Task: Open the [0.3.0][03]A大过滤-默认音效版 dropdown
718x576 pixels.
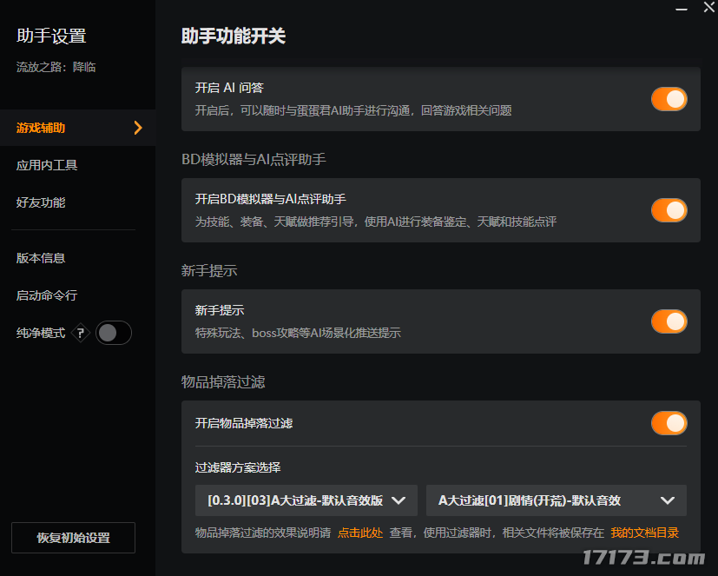Action: [x=306, y=500]
